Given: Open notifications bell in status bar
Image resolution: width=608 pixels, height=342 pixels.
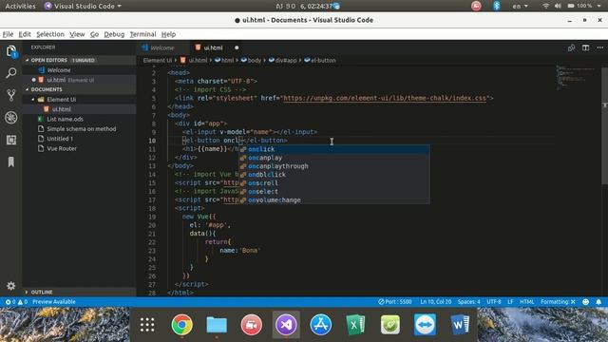Looking at the screenshot, I should (598, 302).
